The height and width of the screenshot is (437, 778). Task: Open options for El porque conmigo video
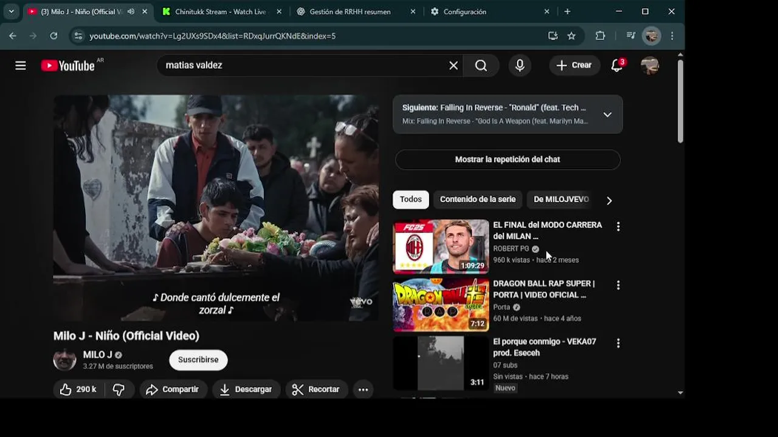pos(618,344)
